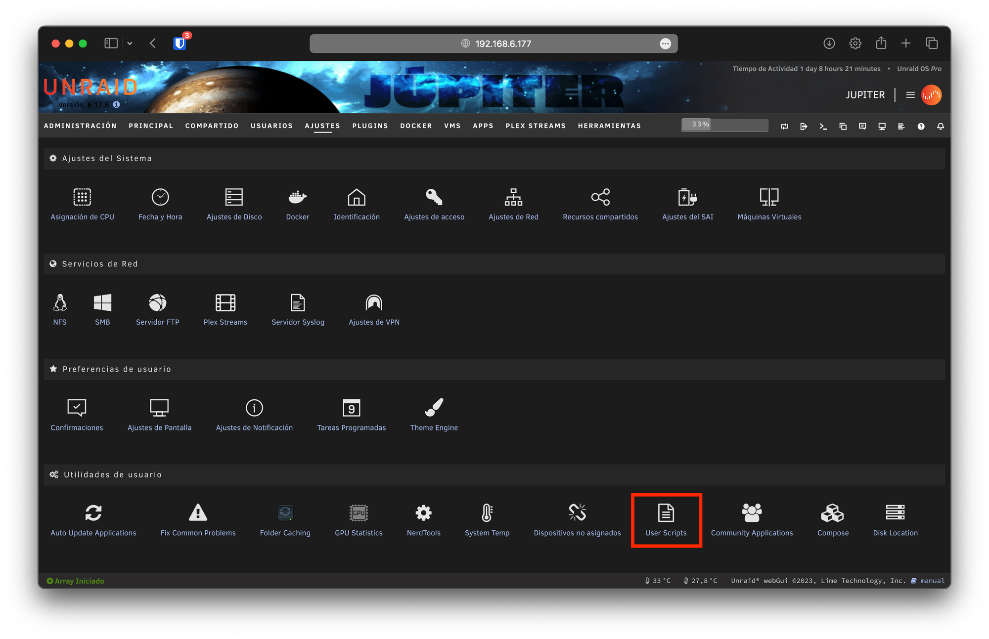Screen dimensions: 989x639
Task: Open Fecha y Hora settings
Action: point(160,205)
